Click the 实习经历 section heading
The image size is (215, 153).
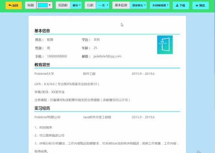pos(42,108)
